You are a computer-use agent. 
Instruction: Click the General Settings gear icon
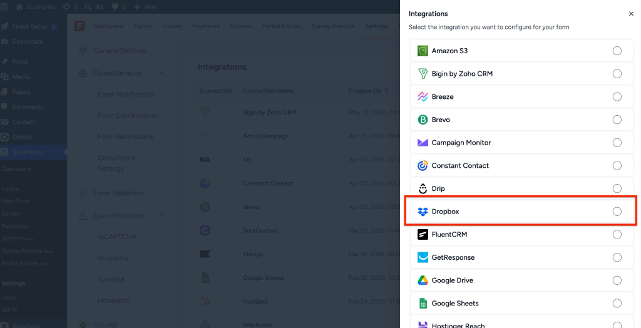tap(83, 51)
